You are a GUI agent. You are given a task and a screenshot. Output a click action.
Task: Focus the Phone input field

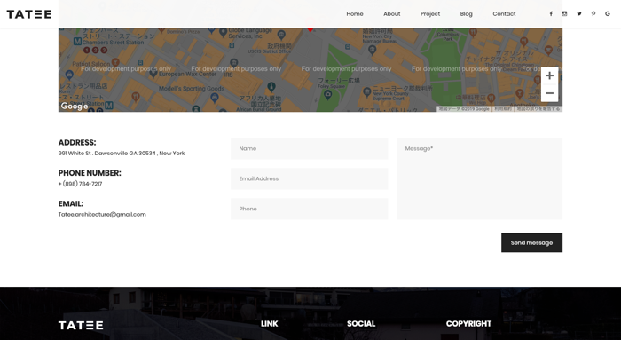point(310,209)
